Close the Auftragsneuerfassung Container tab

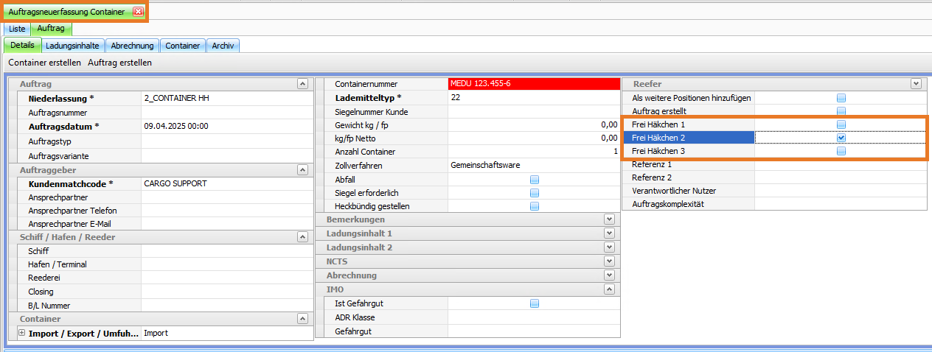pos(138,12)
